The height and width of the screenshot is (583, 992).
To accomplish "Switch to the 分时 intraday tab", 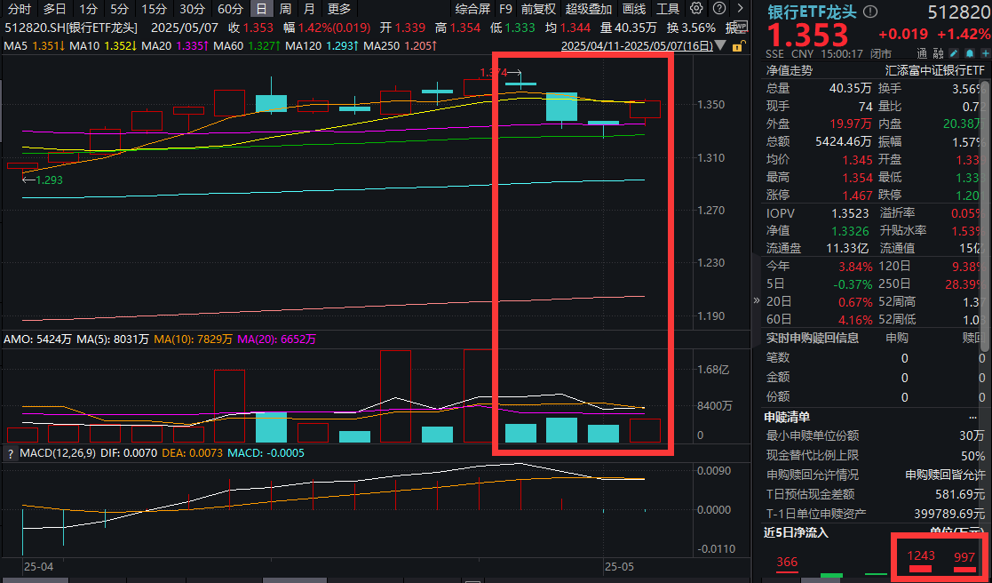I will coord(19,9).
